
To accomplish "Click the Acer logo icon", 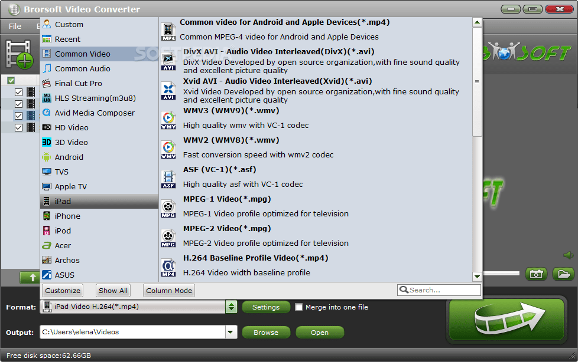I will tap(47, 245).
